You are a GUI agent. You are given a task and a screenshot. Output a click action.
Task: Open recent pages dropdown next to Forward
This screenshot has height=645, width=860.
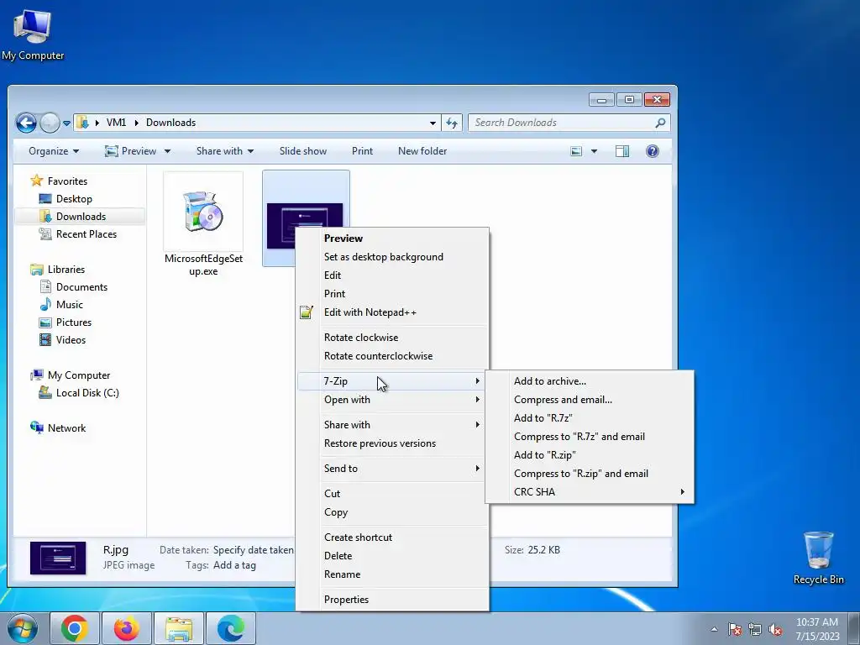66,123
